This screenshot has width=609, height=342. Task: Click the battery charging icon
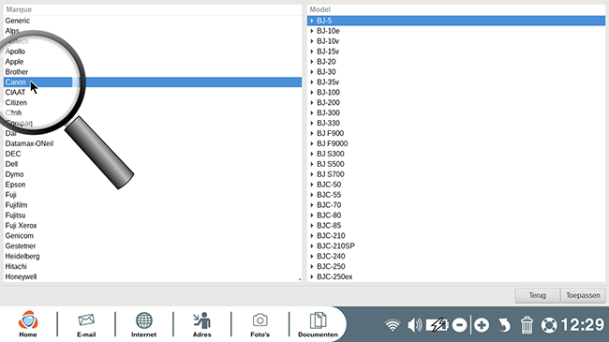437,325
